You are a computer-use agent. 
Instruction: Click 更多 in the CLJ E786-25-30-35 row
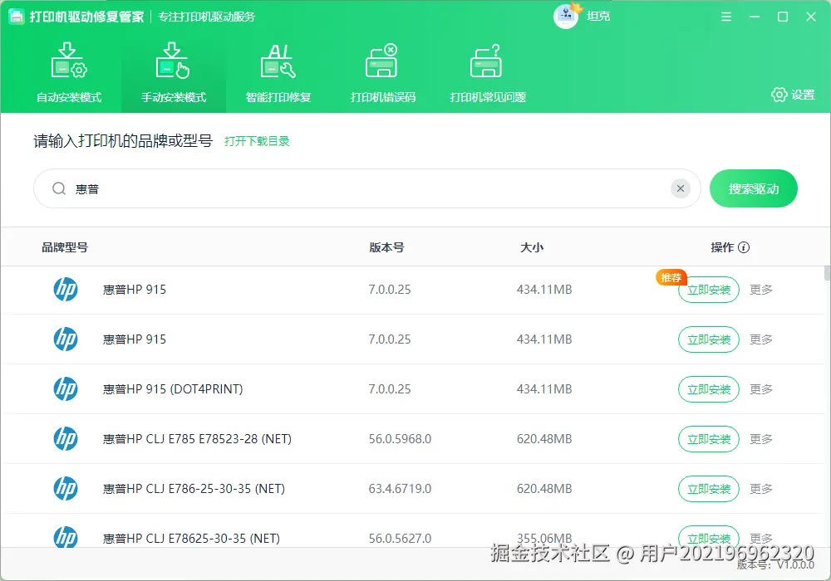coord(761,488)
